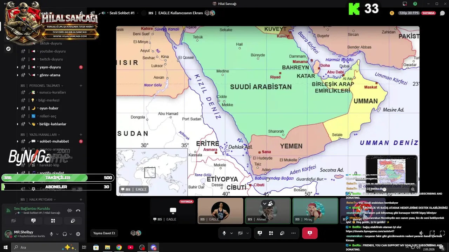449x252 pixels.
Task: Enter fullscreen mode icon
Action: [x=442, y=233]
